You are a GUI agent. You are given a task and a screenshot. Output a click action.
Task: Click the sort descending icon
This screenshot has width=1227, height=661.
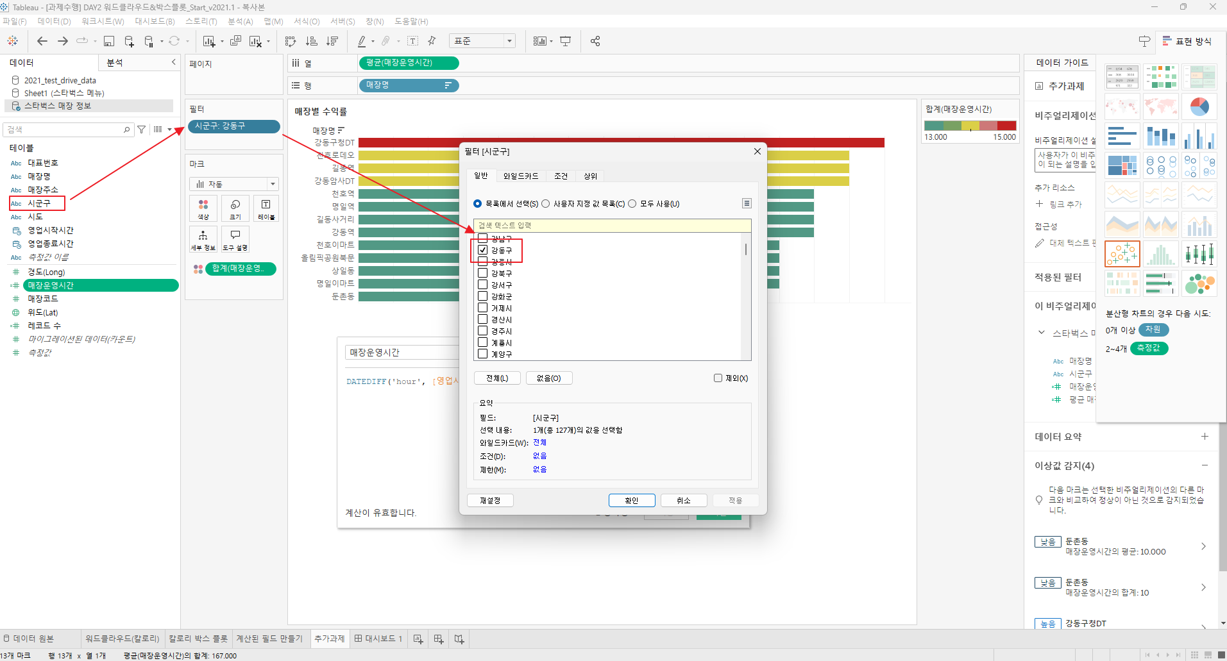point(332,41)
